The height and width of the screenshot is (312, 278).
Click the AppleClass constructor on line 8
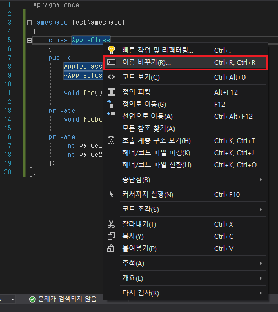tap(83, 67)
